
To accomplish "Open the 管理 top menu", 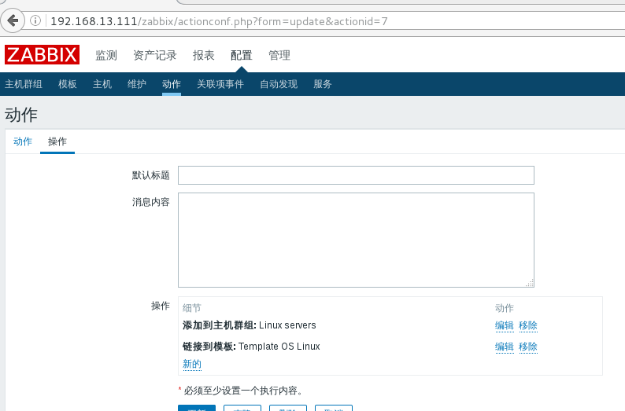I will pos(279,55).
